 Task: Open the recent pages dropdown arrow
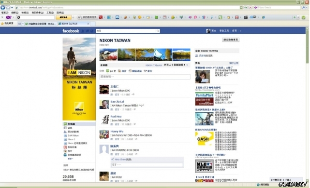click(12, 8)
